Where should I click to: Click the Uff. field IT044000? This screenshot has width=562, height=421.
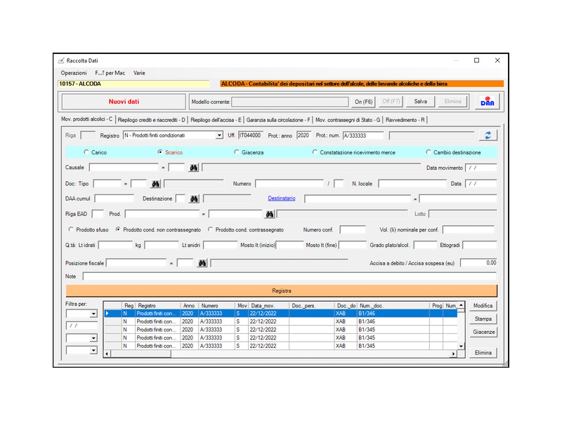[x=251, y=135]
